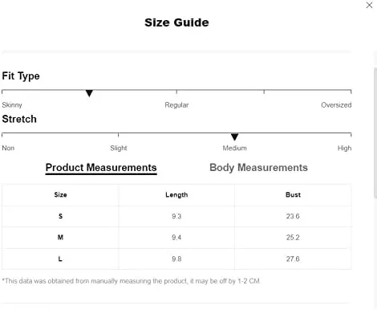Image resolution: width=377 pixels, height=310 pixels.
Task: Switch to Body Measurements tab
Action: pos(258,168)
